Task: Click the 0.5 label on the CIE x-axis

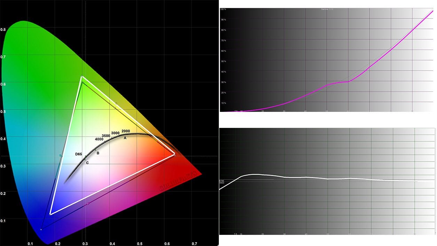Action: [x=140, y=244]
